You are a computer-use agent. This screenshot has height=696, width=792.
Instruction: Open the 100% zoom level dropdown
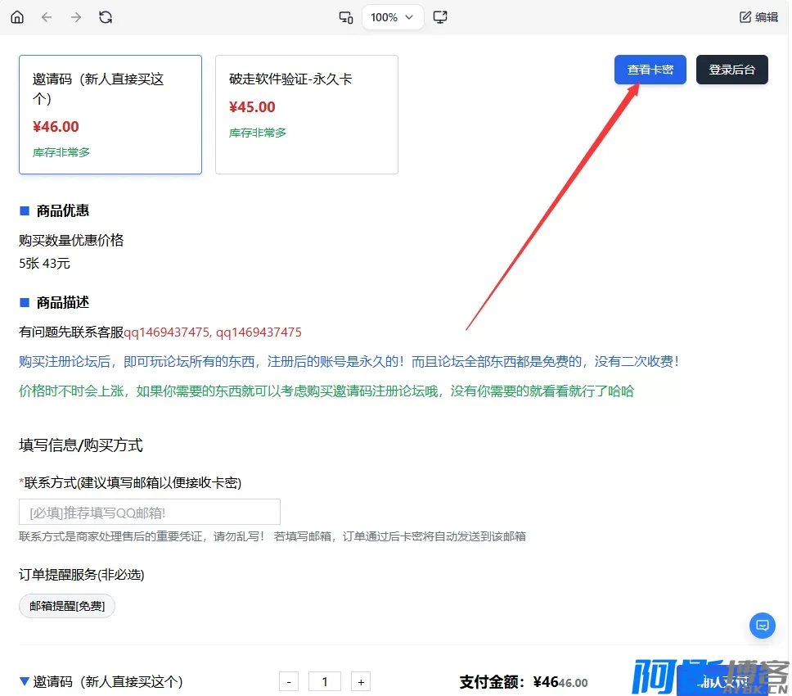(393, 17)
